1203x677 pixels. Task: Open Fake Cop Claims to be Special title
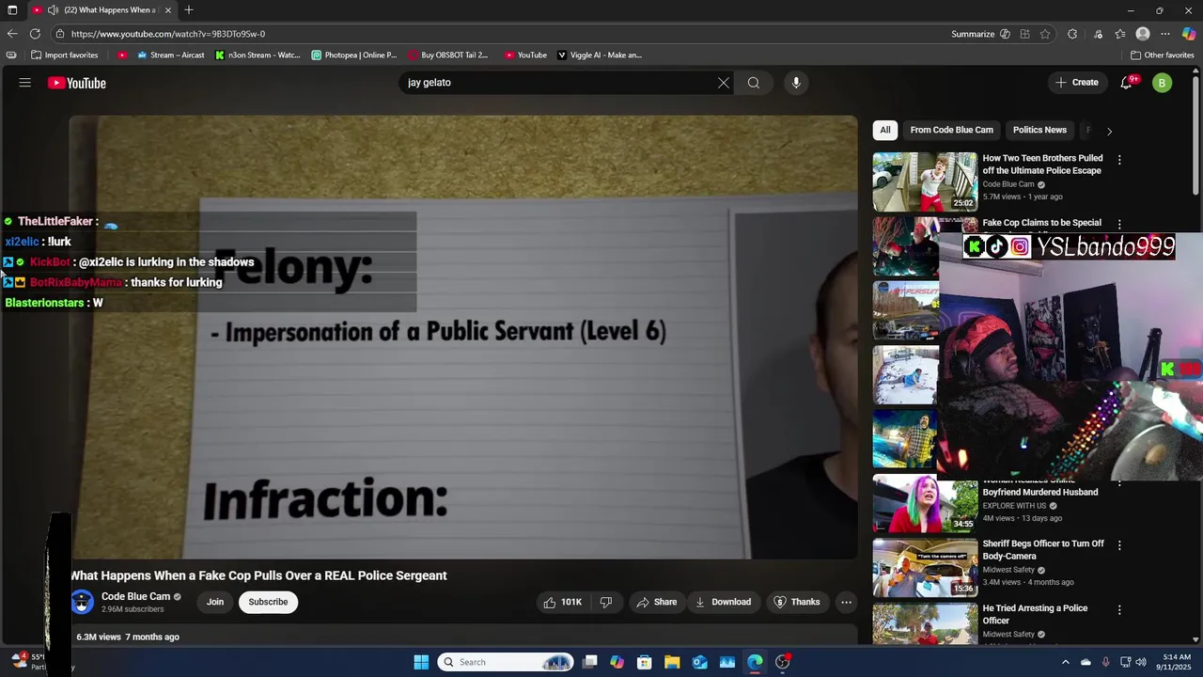click(1041, 223)
